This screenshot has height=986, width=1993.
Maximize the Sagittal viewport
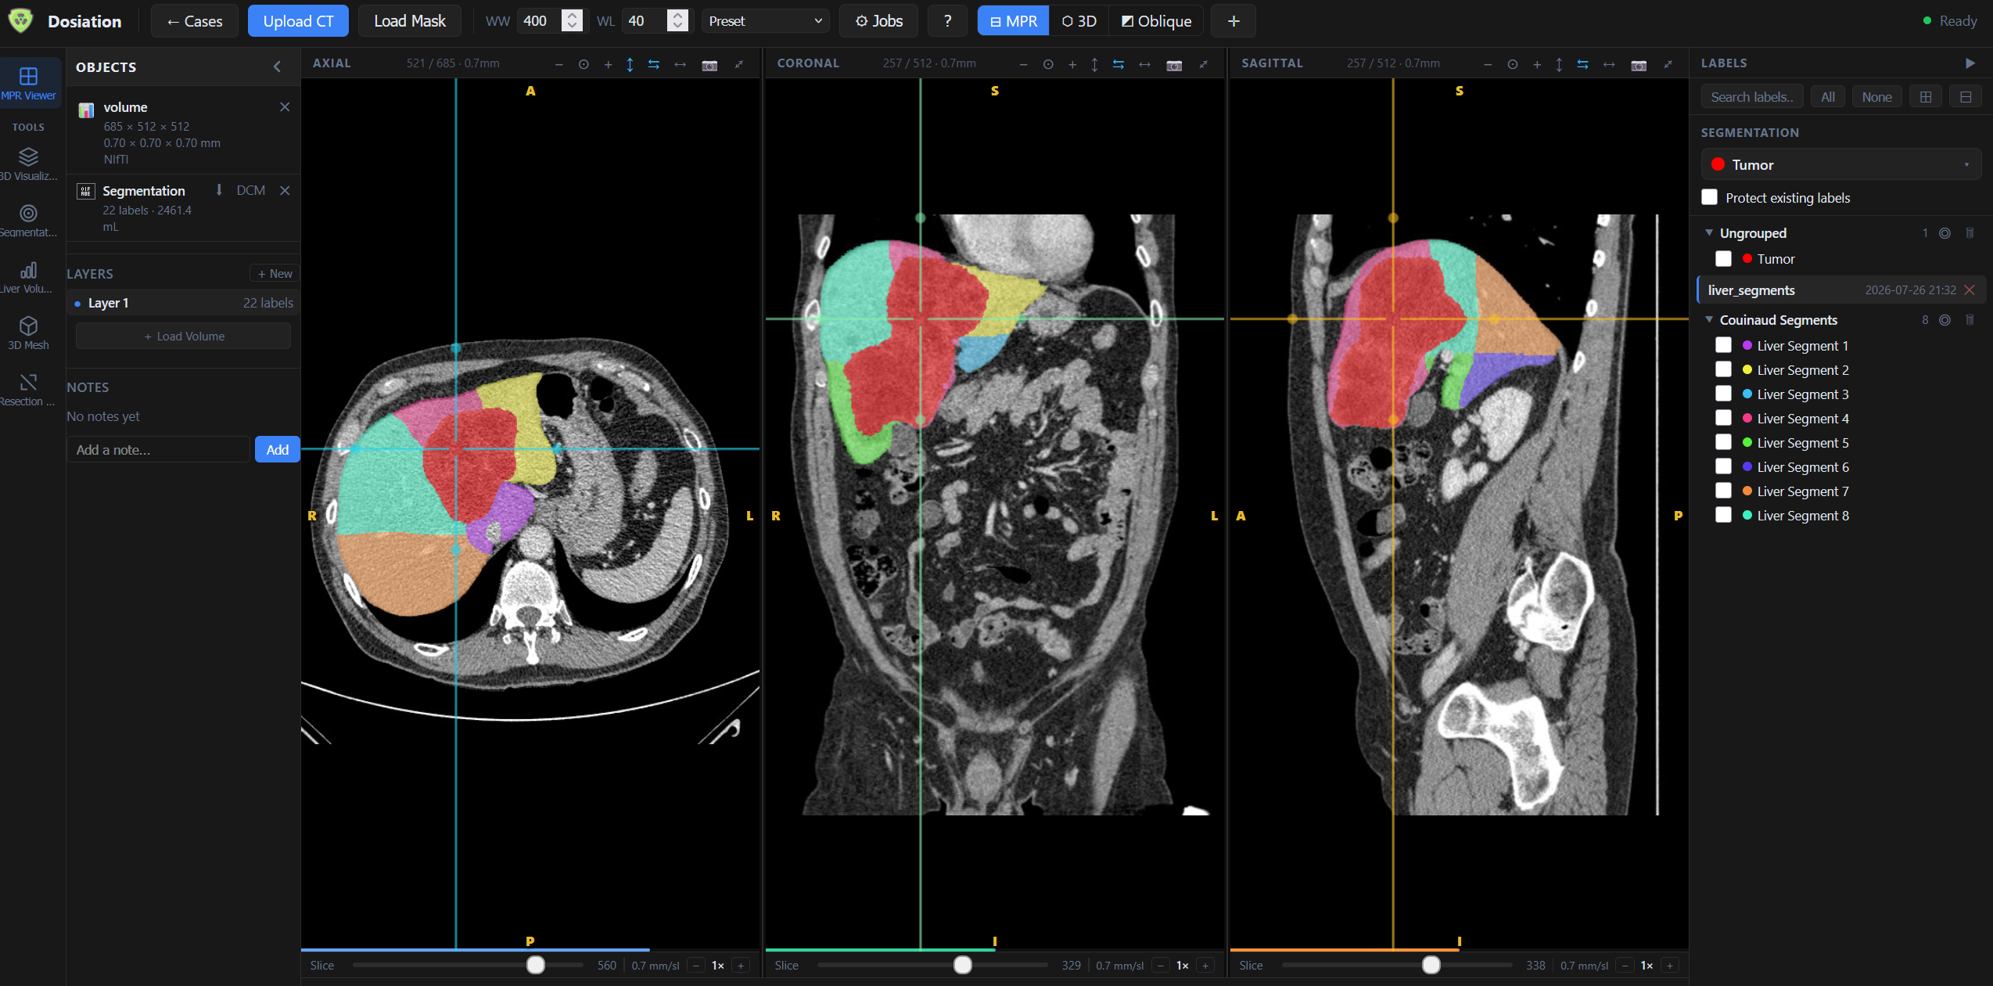coord(1668,64)
